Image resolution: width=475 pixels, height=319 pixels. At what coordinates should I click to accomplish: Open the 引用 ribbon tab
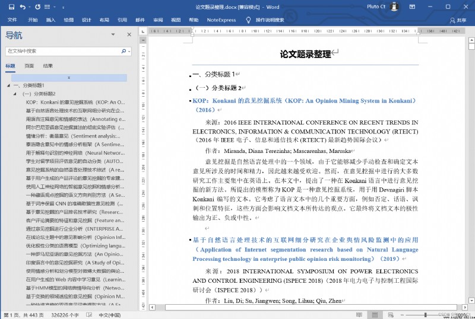(122, 20)
